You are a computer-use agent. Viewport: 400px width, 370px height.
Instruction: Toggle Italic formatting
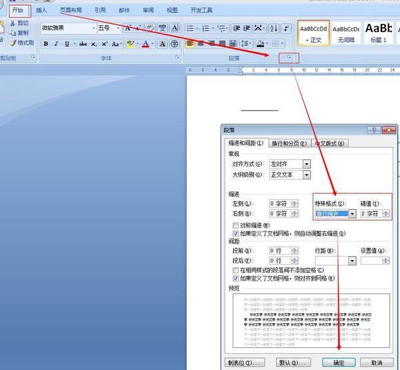57,44
